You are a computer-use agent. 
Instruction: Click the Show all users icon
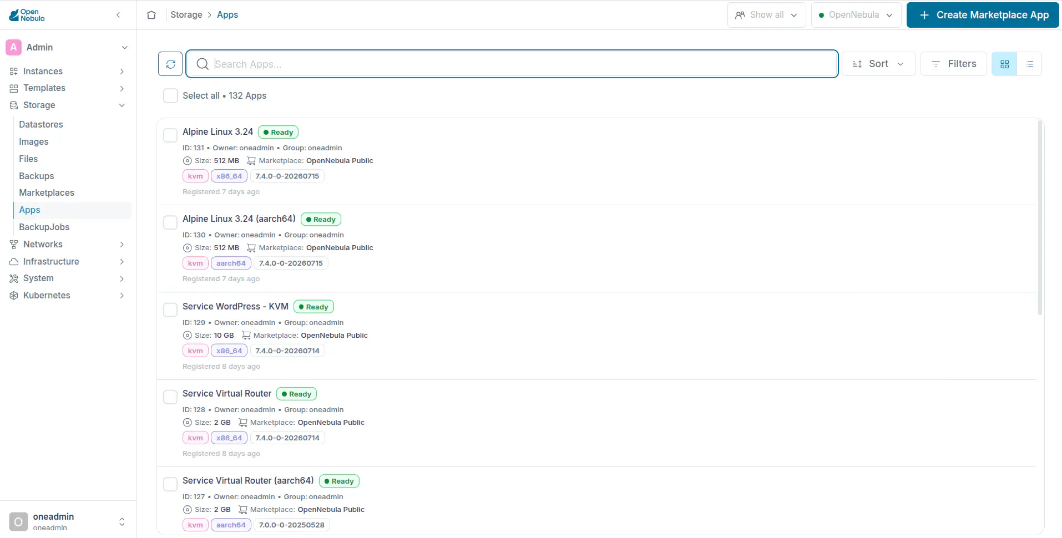coord(740,15)
